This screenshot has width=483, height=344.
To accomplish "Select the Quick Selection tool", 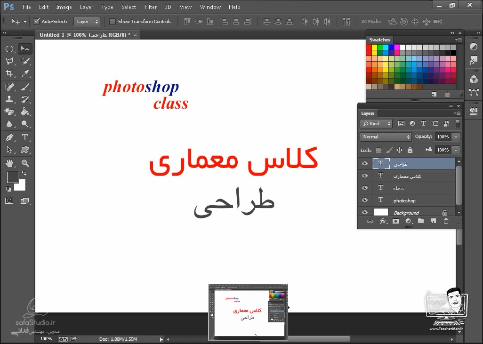I will pos(25,61).
